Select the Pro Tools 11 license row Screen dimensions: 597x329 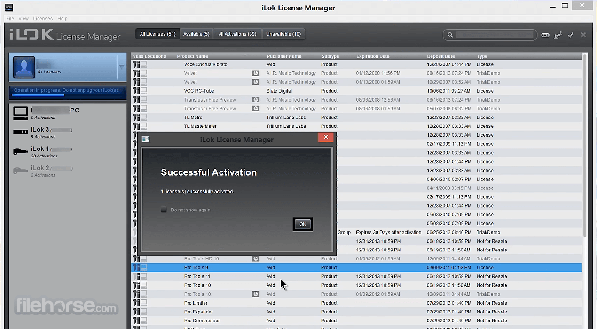click(356, 276)
